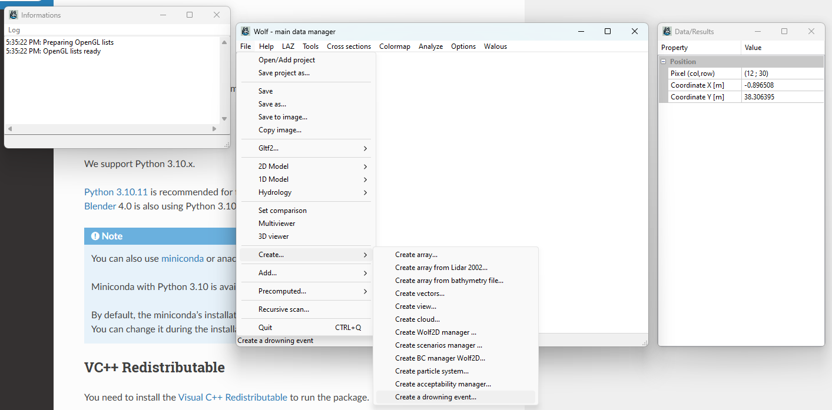Screen dimensions: 832x410
Task: Maximize the Data/Results window
Action: tap(784, 31)
